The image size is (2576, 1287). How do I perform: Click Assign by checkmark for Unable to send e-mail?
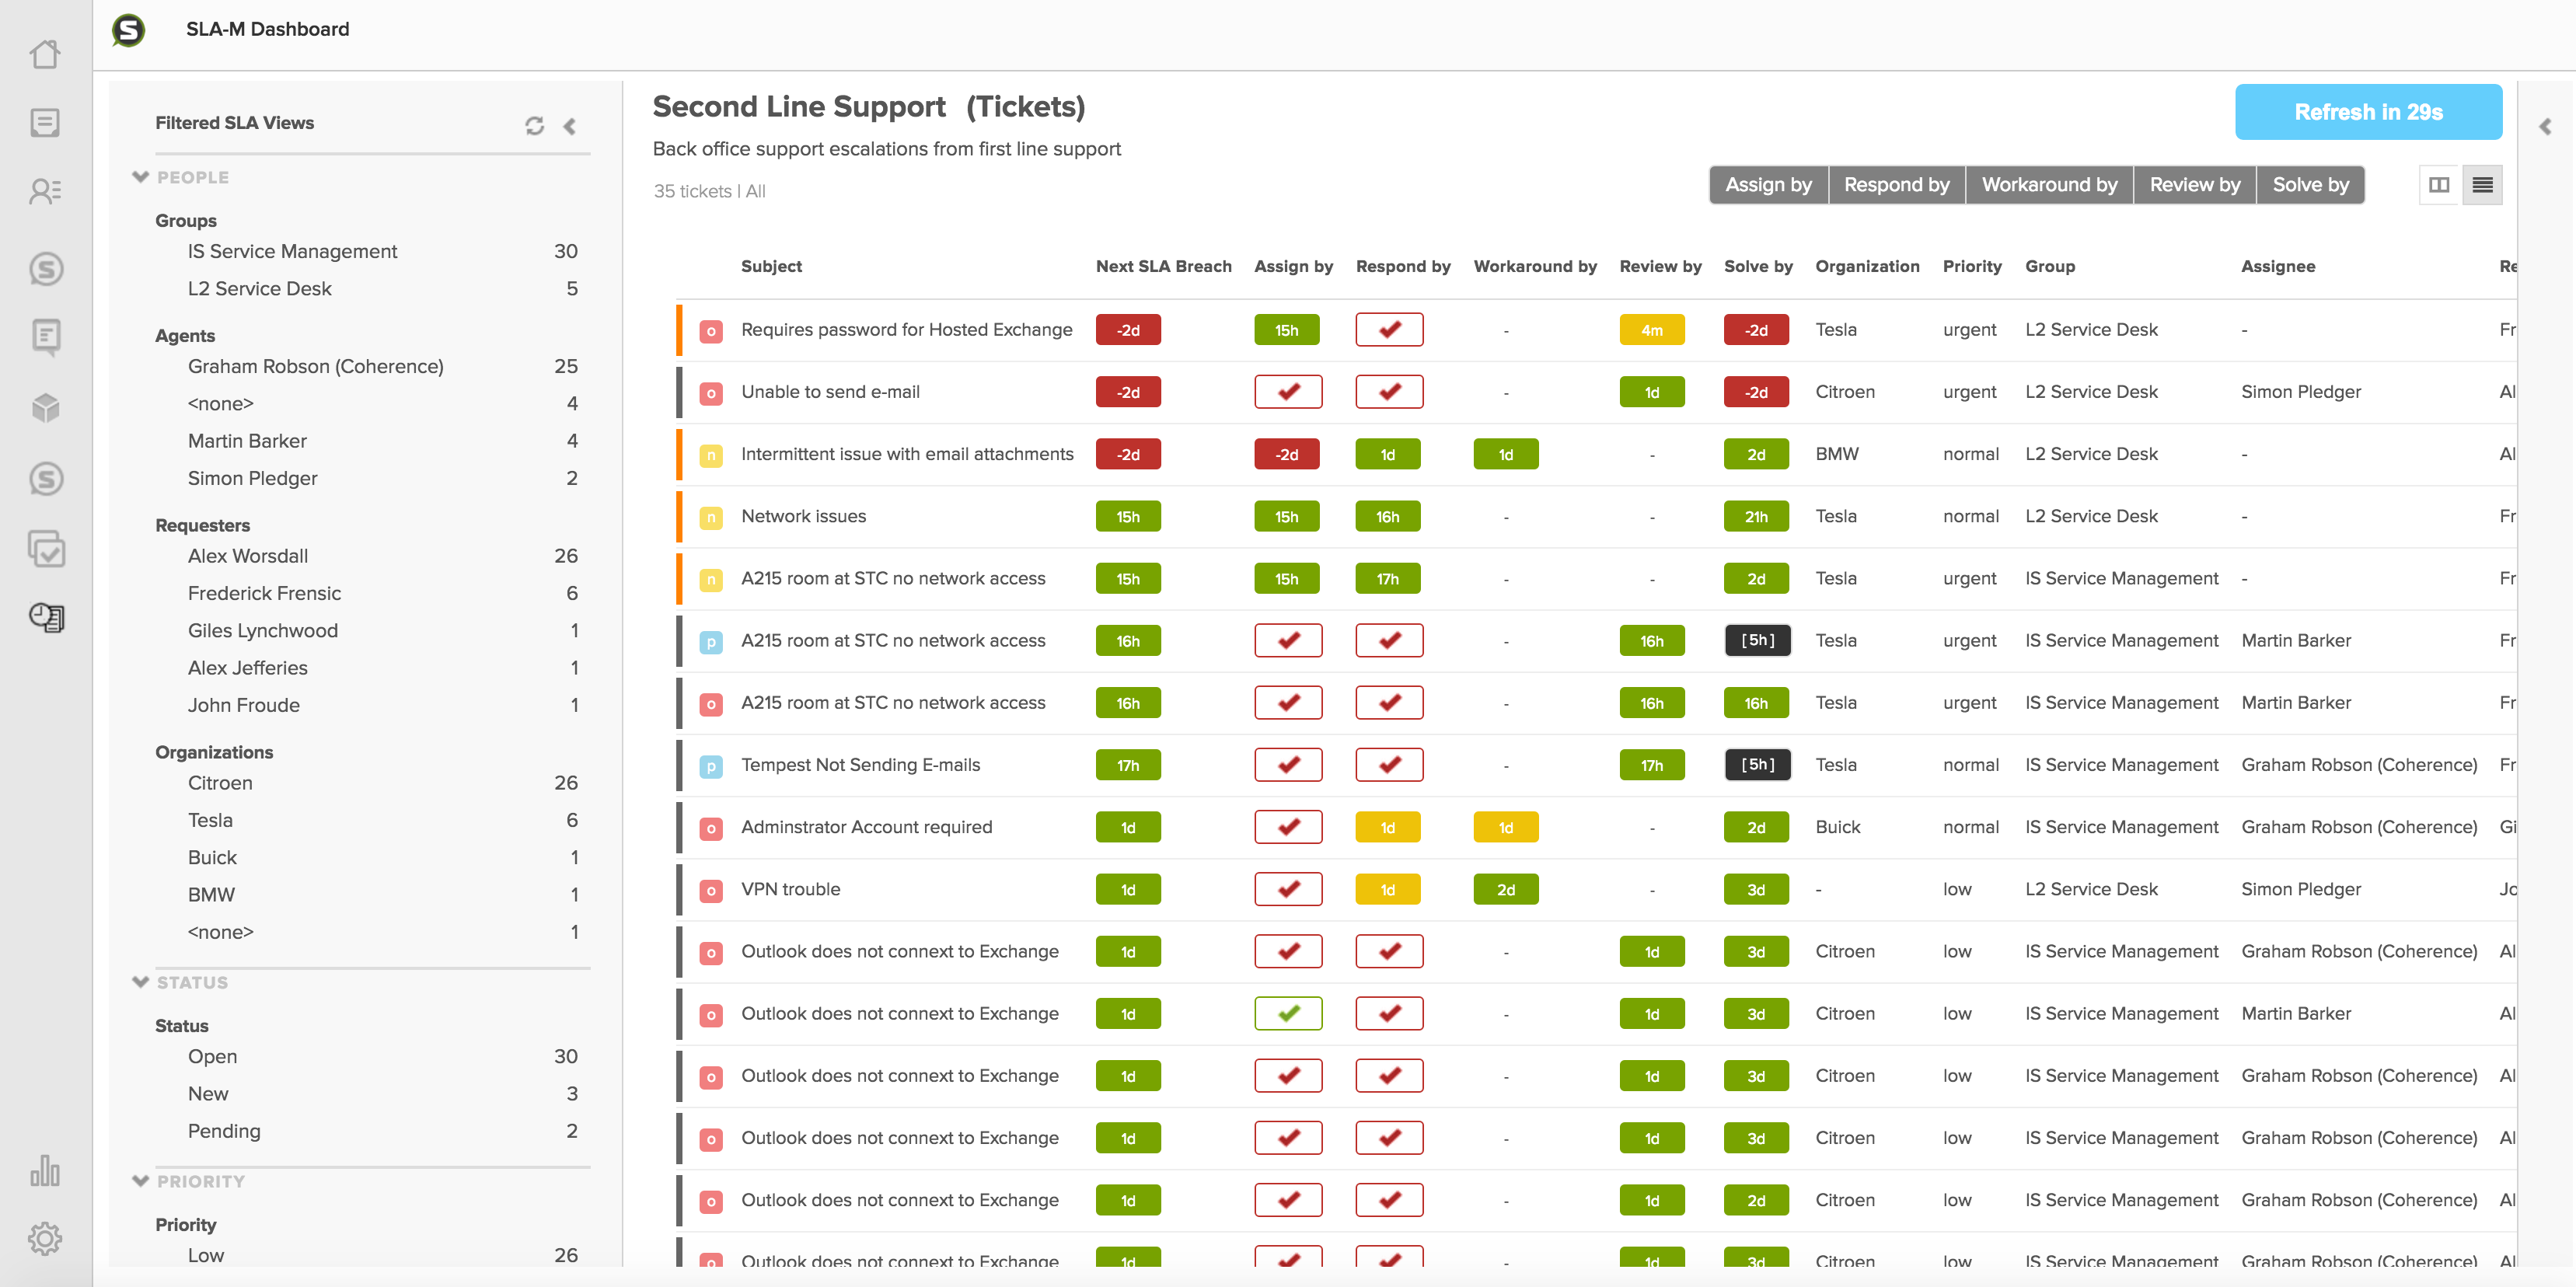(x=1288, y=392)
